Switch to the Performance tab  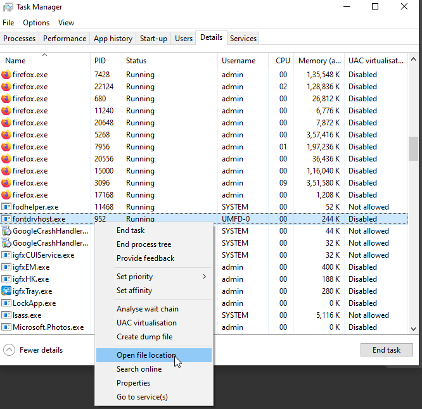tap(65, 39)
